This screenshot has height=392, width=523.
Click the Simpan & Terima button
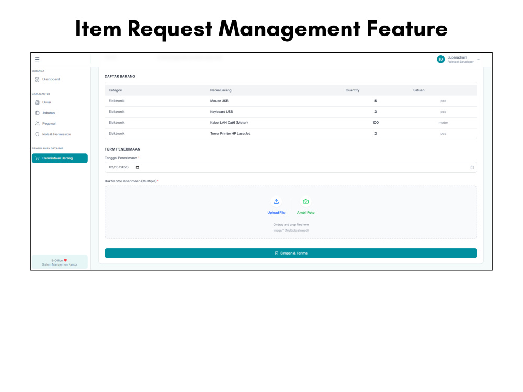291,253
